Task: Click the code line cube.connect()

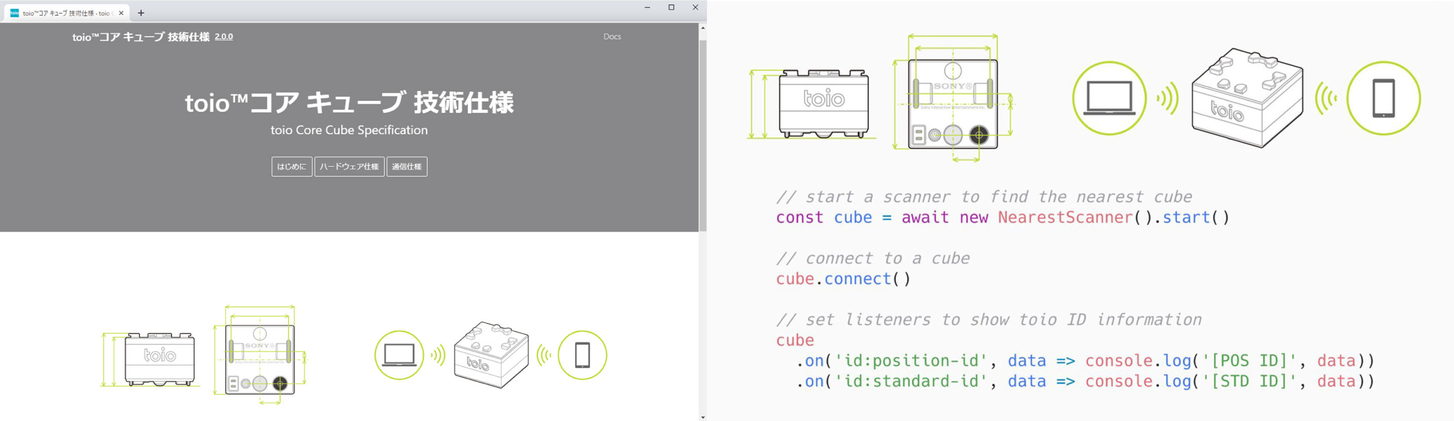Action: 843,279
